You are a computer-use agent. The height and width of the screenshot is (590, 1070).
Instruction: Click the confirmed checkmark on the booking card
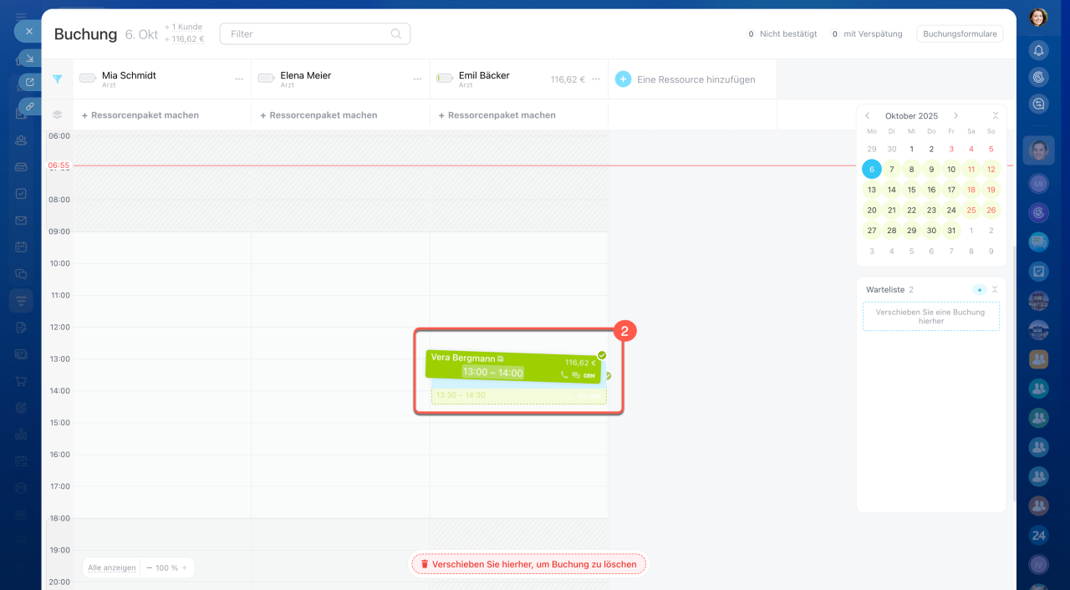(x=602, y=355)
